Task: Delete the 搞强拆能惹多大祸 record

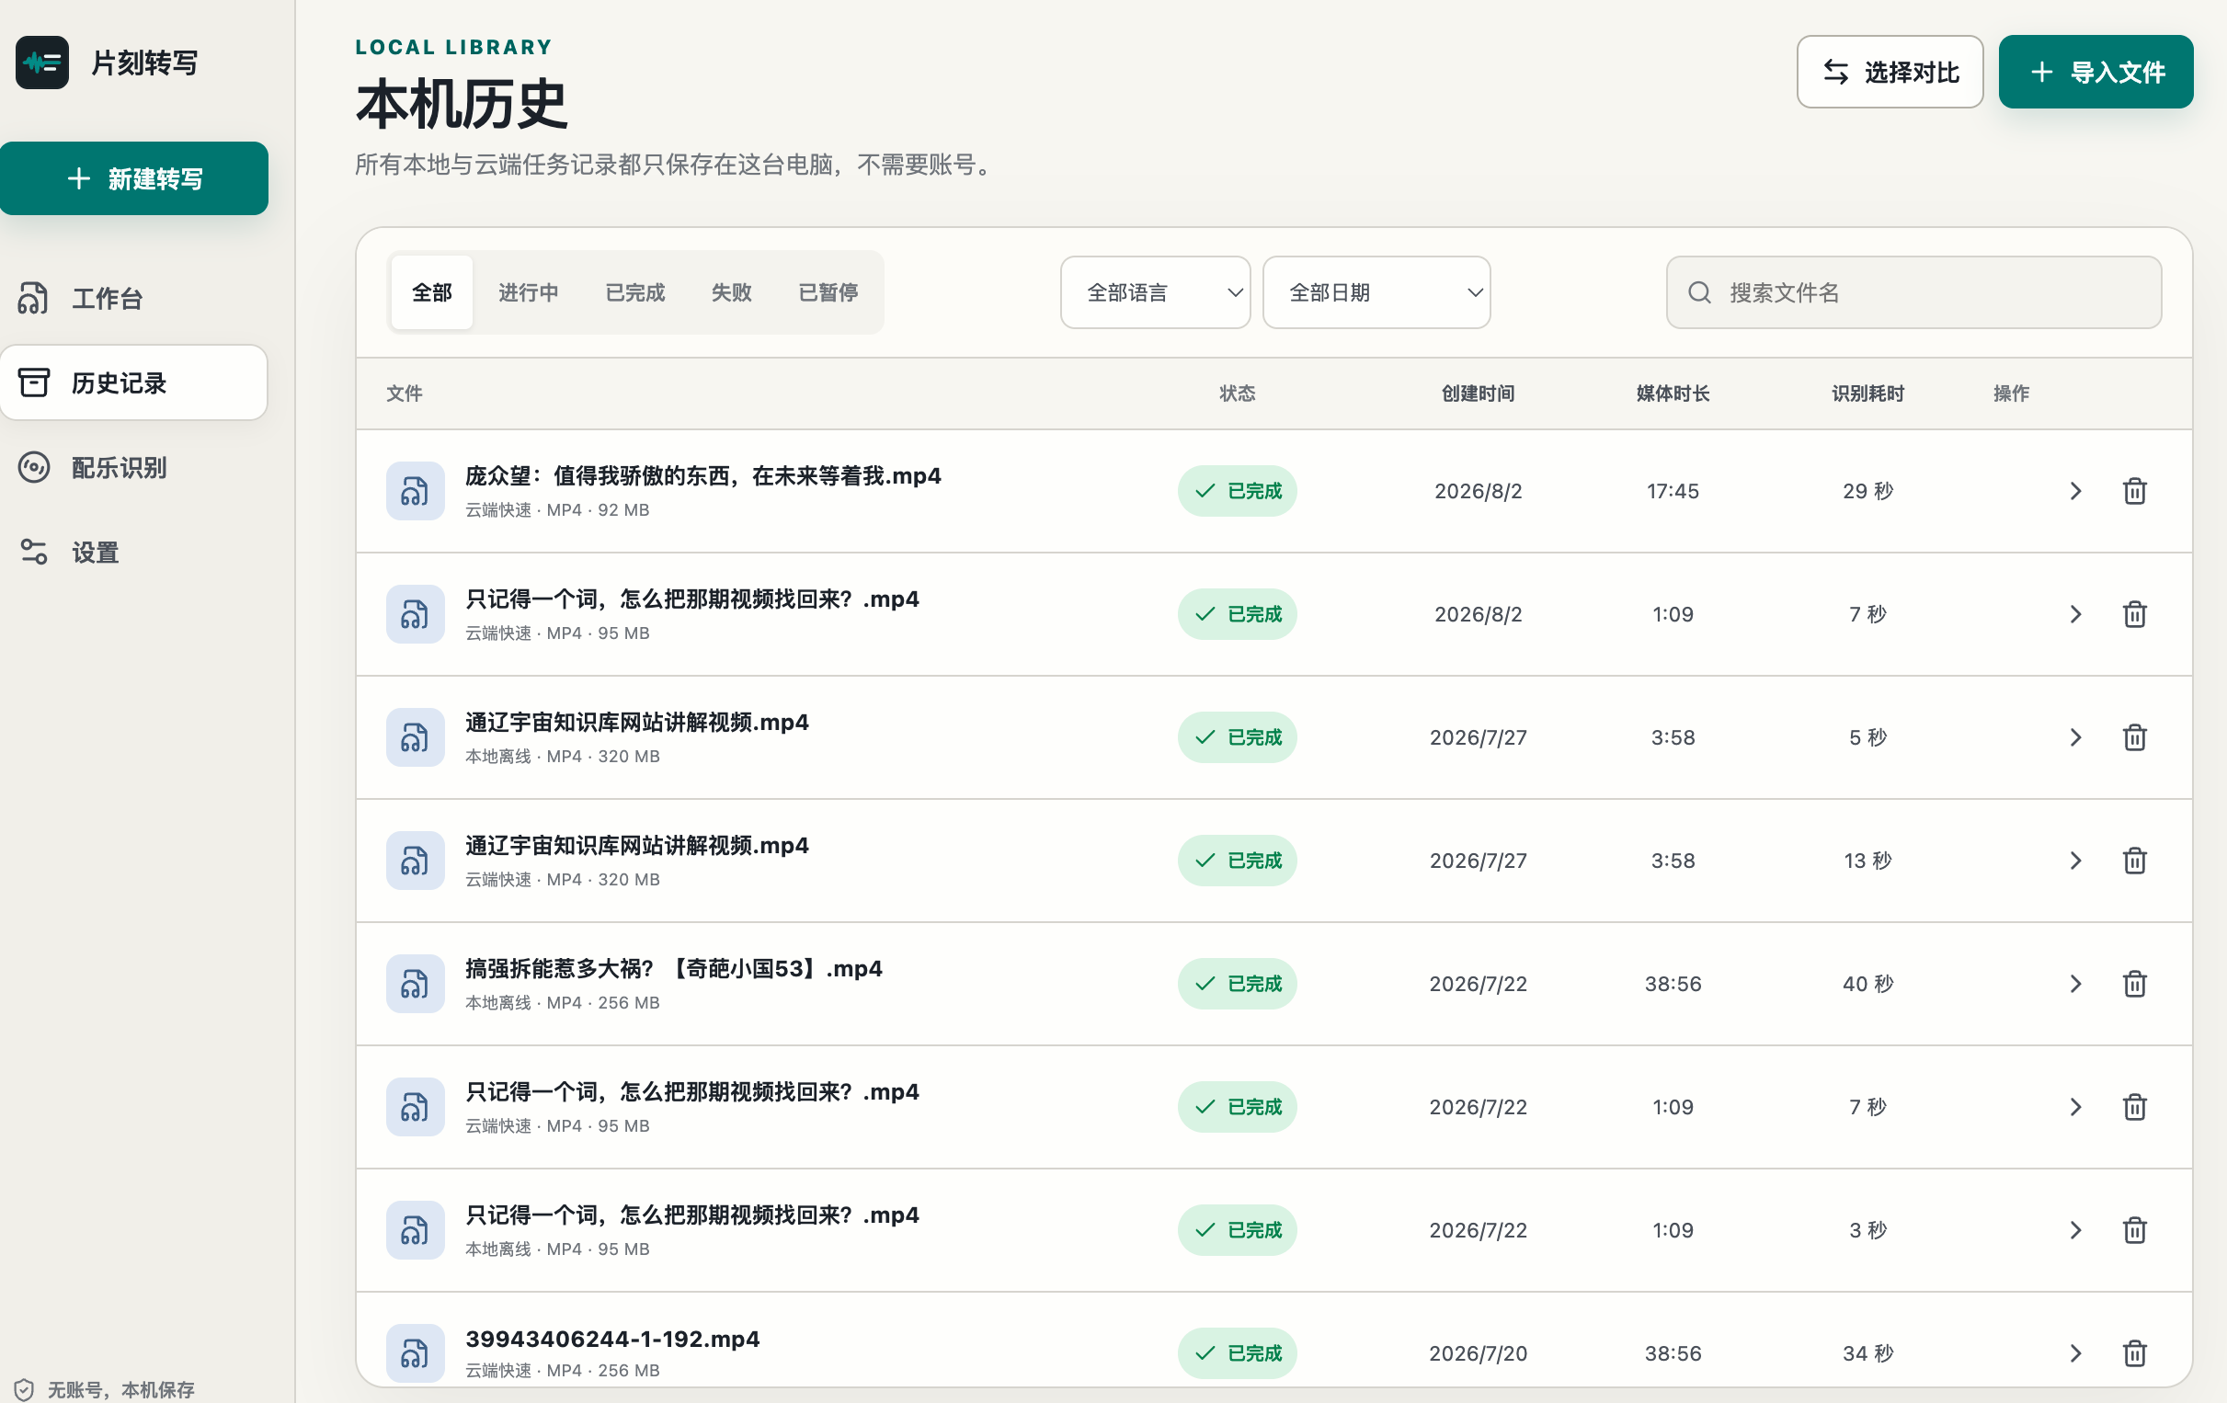Action: [2134, 983]
